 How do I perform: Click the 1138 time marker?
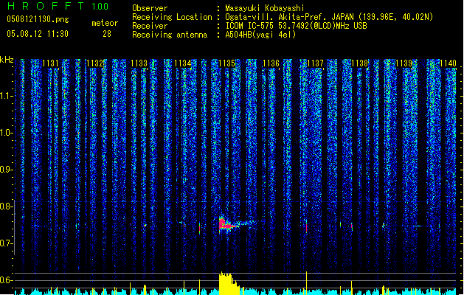pyautogui.click(x=359, y=63)
